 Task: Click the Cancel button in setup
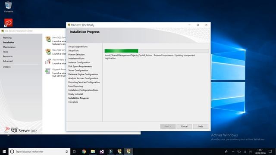tap(184, 126)
